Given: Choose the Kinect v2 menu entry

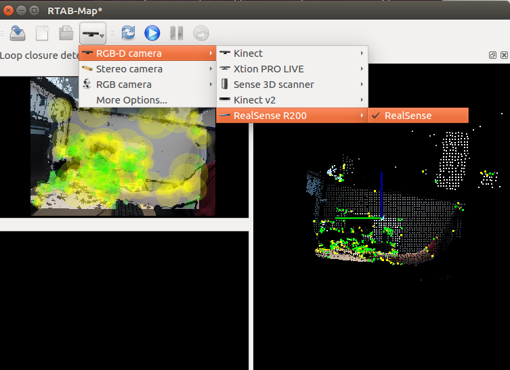Looking at the screenshot, I should [291, 100].
